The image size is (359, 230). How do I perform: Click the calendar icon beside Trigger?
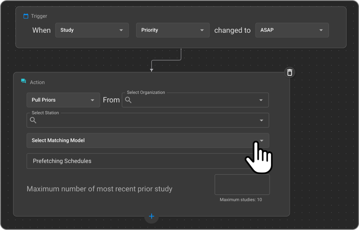(26, 16)
